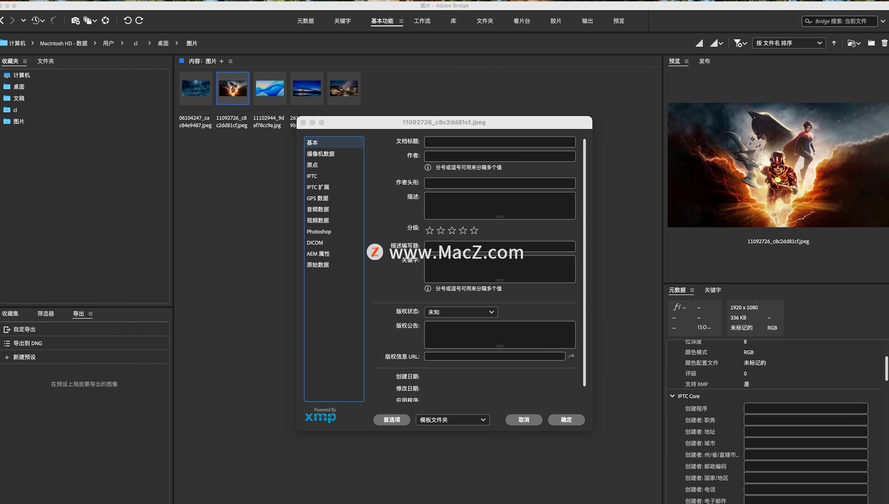Go forward with the right navigation arrow
Viewport: 889px width, 504px height.
[13, 20]
